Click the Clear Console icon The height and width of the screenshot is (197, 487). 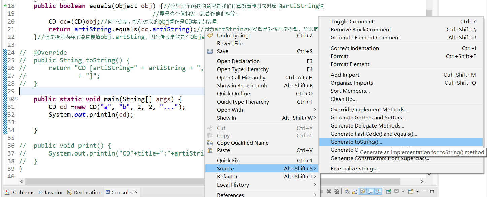point(347,192)
